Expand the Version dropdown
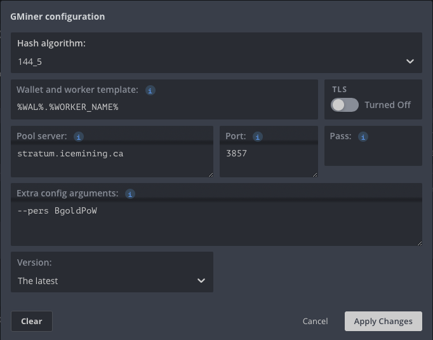Image resolution: width=433 pixels, height=340 pixels. tap(112, 281)
